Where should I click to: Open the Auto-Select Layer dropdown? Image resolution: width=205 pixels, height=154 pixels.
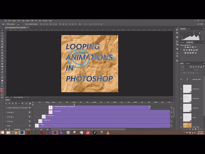pyautogui.click(x=19, y=24)
